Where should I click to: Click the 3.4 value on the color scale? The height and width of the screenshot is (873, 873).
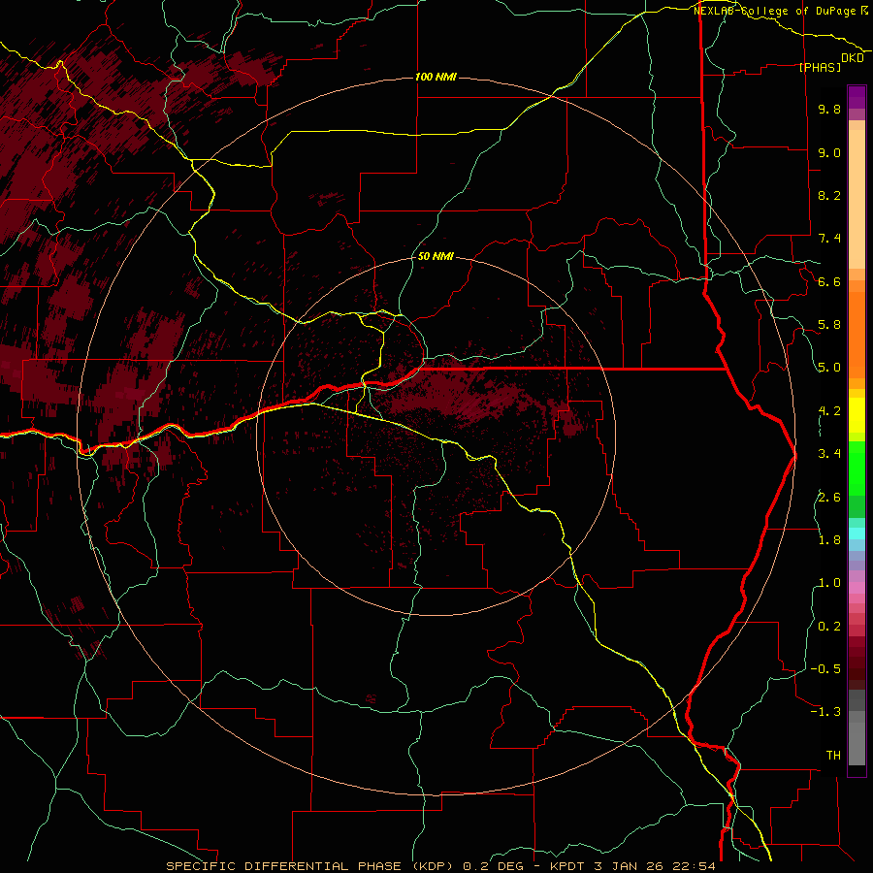(x=829, y=454)
